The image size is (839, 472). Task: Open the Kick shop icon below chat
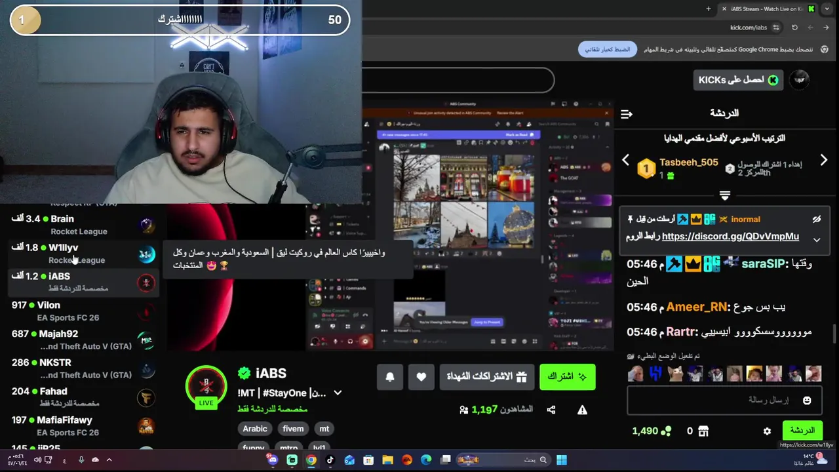point(703,431)
